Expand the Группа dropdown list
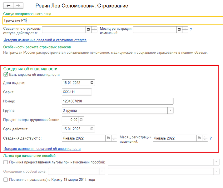 (x=170, y=110)
